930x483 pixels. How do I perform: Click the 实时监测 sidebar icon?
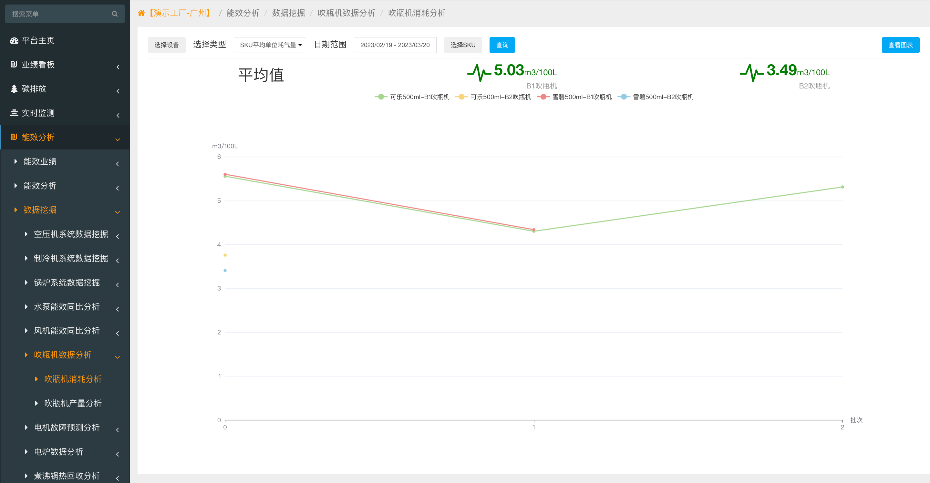(x=14, y=113)
